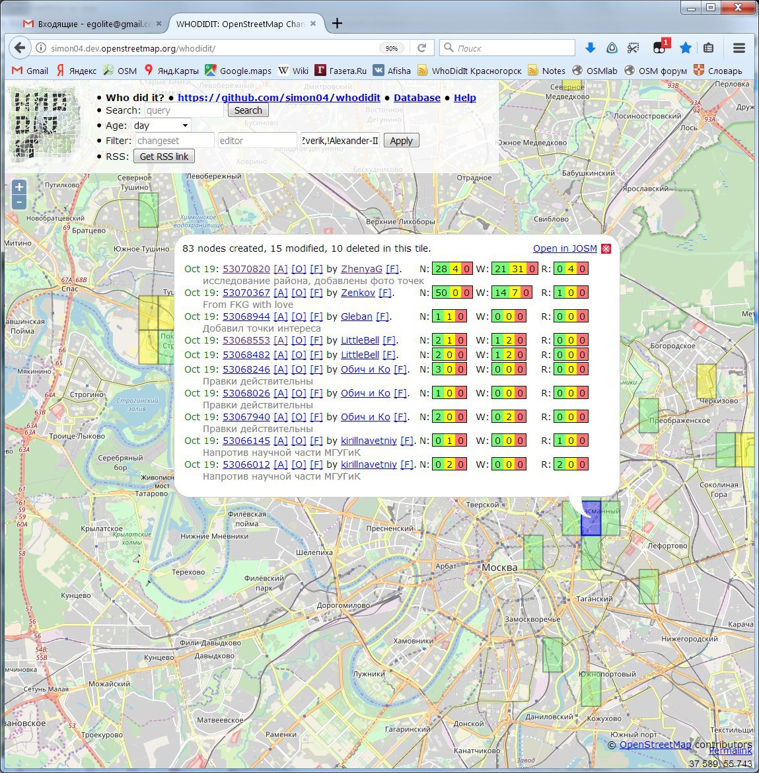Open the Help link

(x=465, y=98)
